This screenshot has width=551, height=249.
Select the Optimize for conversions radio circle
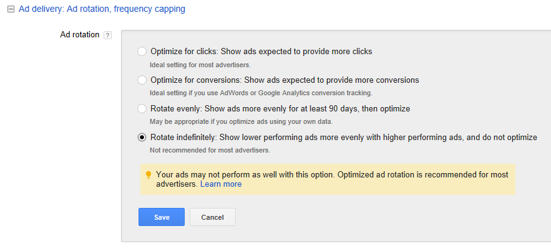pyautogui.click(x=142, y=80)
